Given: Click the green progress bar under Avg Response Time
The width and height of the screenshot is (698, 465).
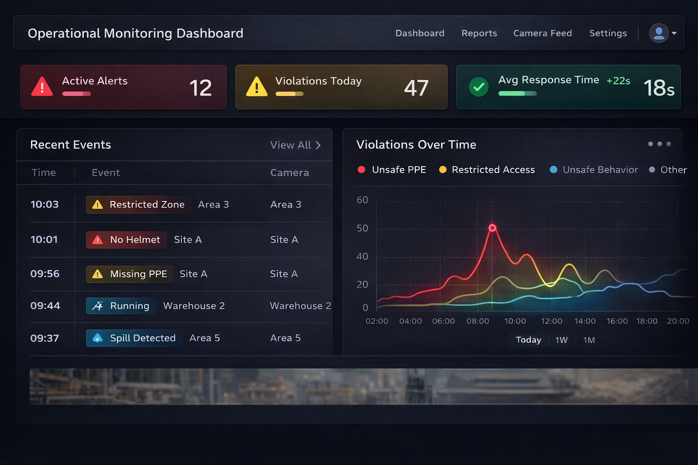Looking at the screenshot, I should point(517,94).
